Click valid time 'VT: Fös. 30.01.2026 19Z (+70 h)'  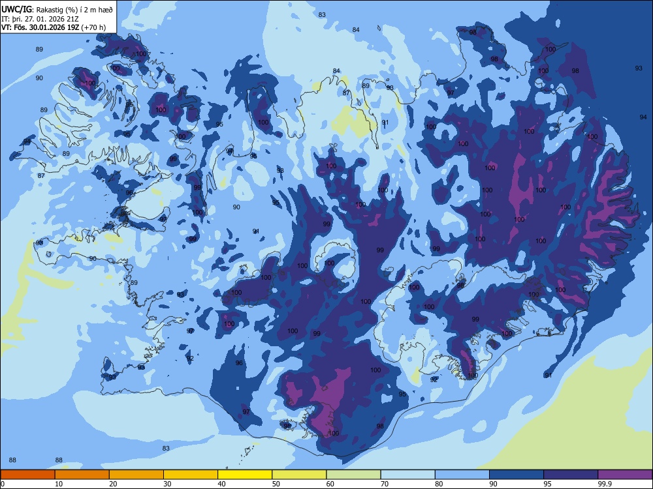tap(54, 27)
